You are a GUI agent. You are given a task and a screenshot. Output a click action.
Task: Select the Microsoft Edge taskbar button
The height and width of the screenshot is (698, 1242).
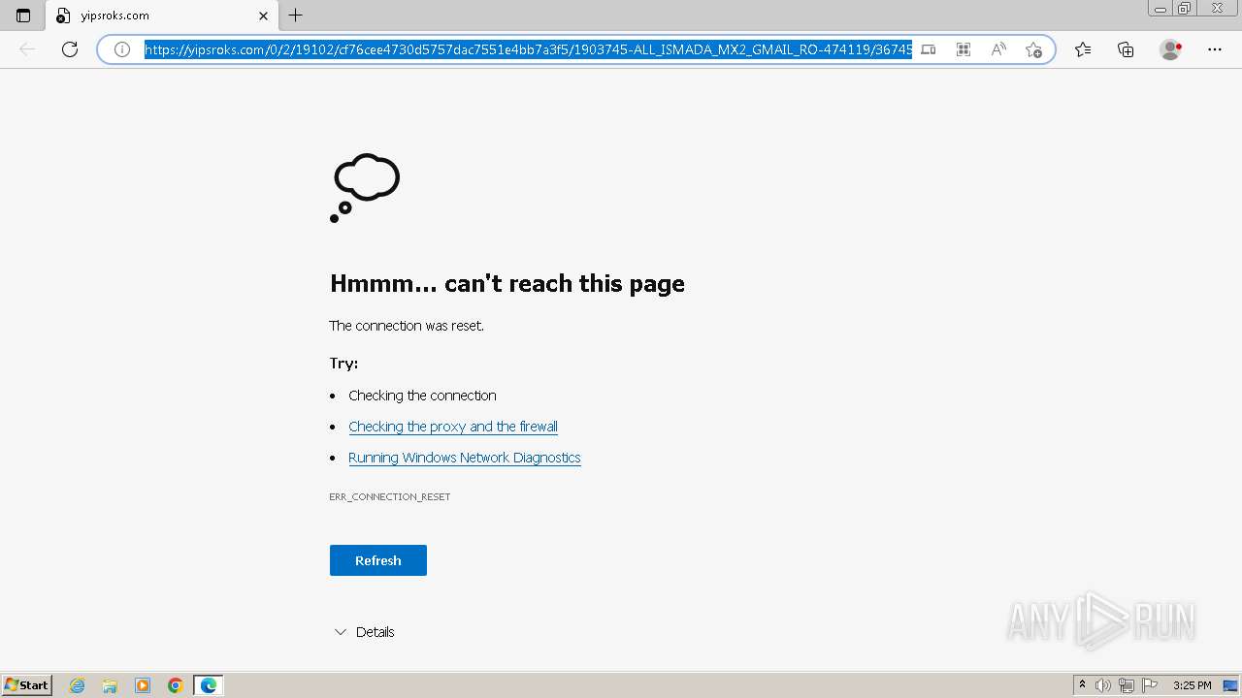tap(209, 685)
